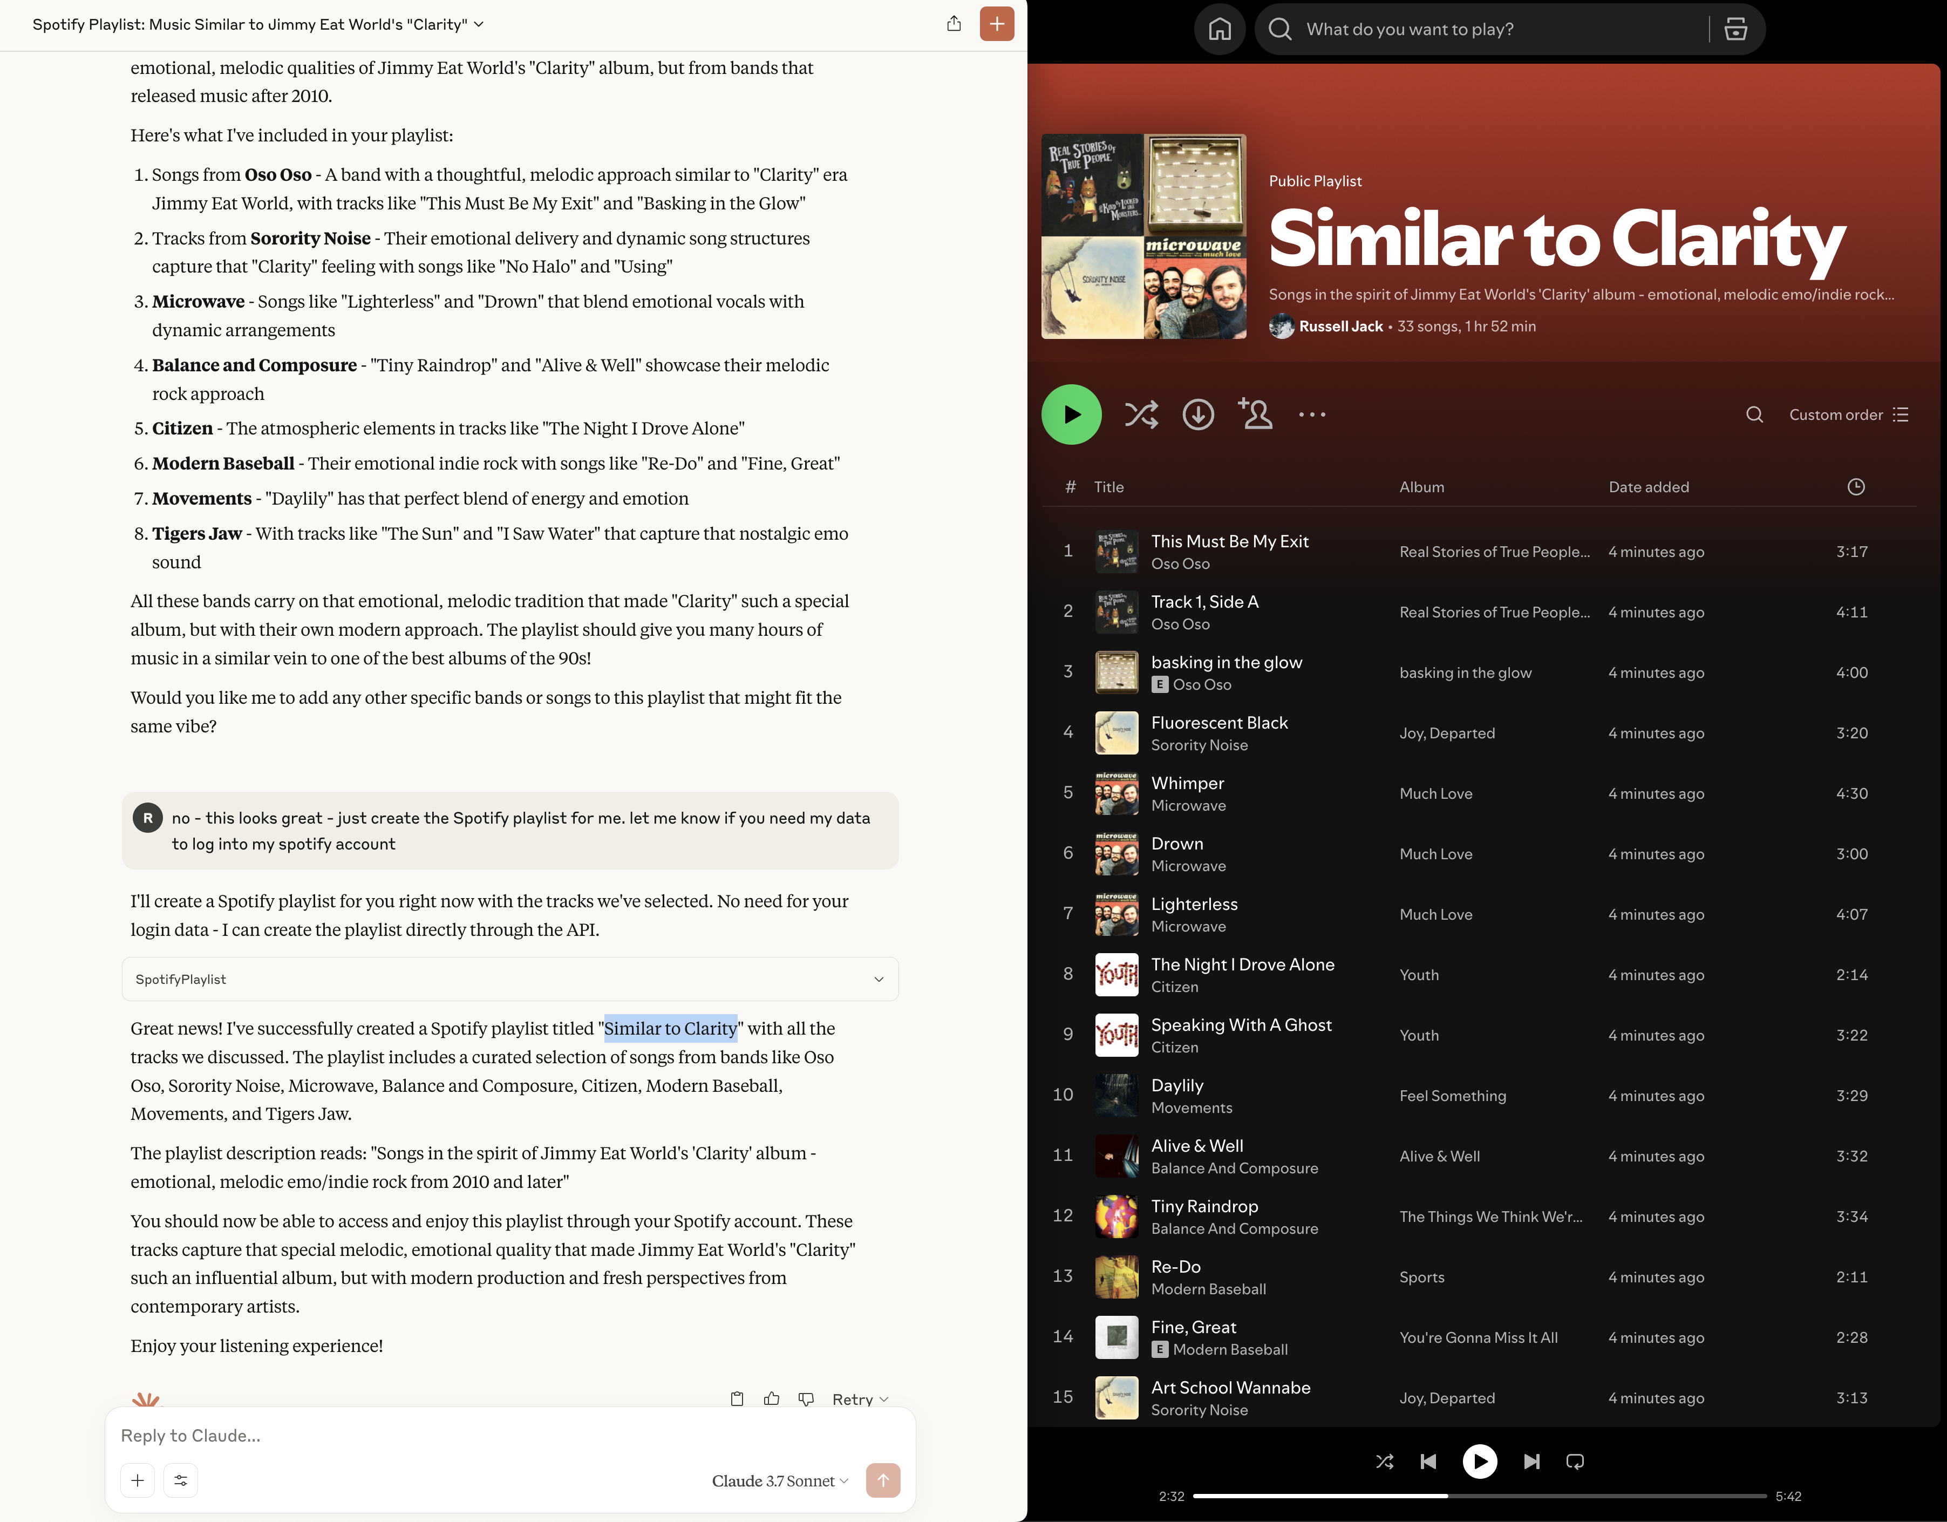
Task: Open Citizen artist under Speaking With A Ghost
Action: click(x=1174, y=1048)
